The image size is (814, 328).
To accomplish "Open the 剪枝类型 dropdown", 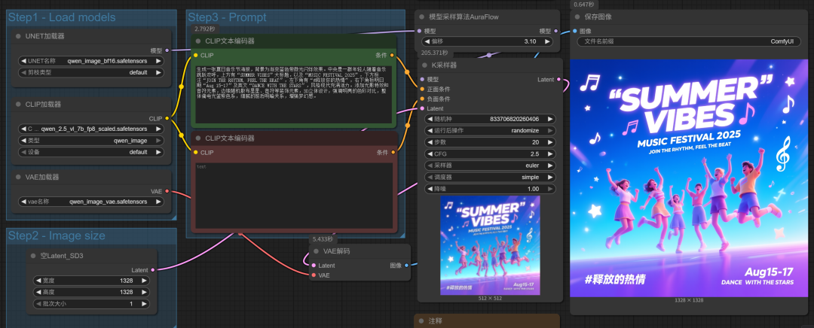I will (91, 72).
